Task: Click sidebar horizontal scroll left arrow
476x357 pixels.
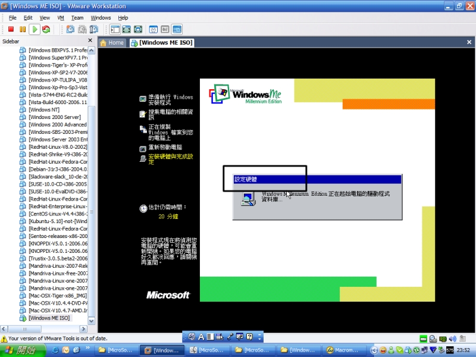Action: click(x=4, y=329)
